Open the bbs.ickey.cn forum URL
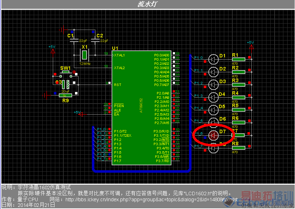This screenshot has width=295, height=209. click(x=151, y=199)
